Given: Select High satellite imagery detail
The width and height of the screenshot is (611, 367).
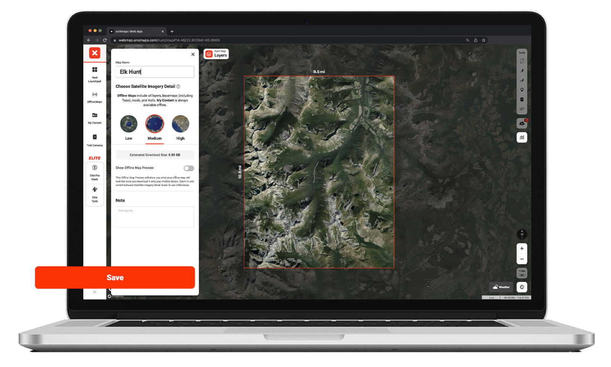Looking at the screenshot, I should coord(180,123).
